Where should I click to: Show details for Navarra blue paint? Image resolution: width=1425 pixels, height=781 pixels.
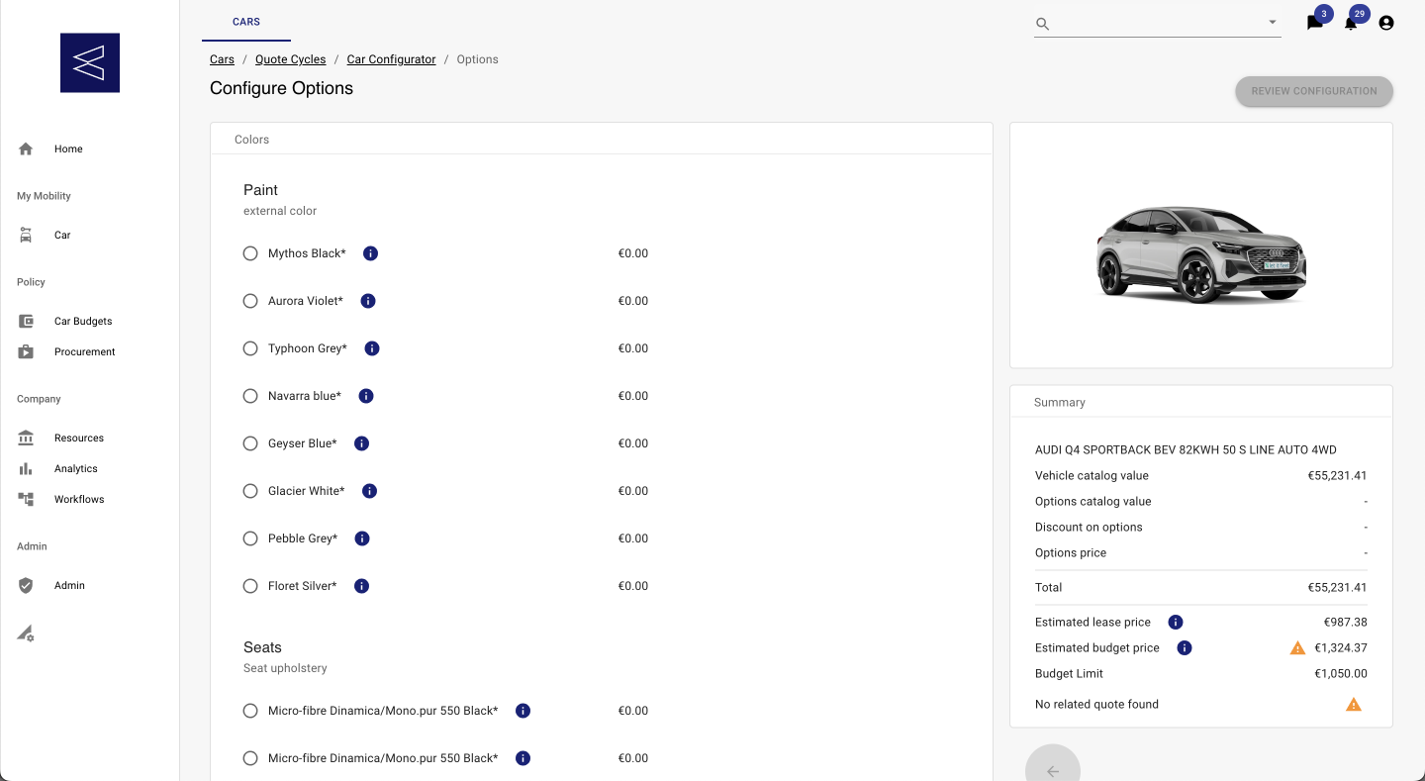coord(365,395)
